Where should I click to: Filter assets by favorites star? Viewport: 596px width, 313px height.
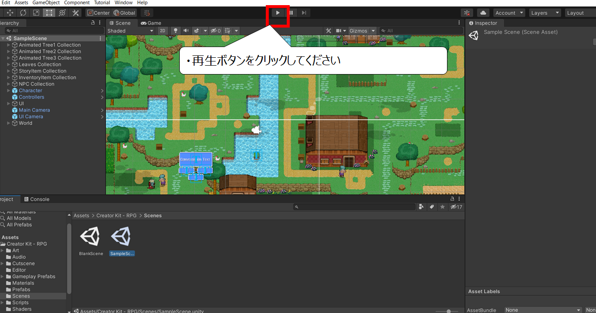tap(442, 207)
